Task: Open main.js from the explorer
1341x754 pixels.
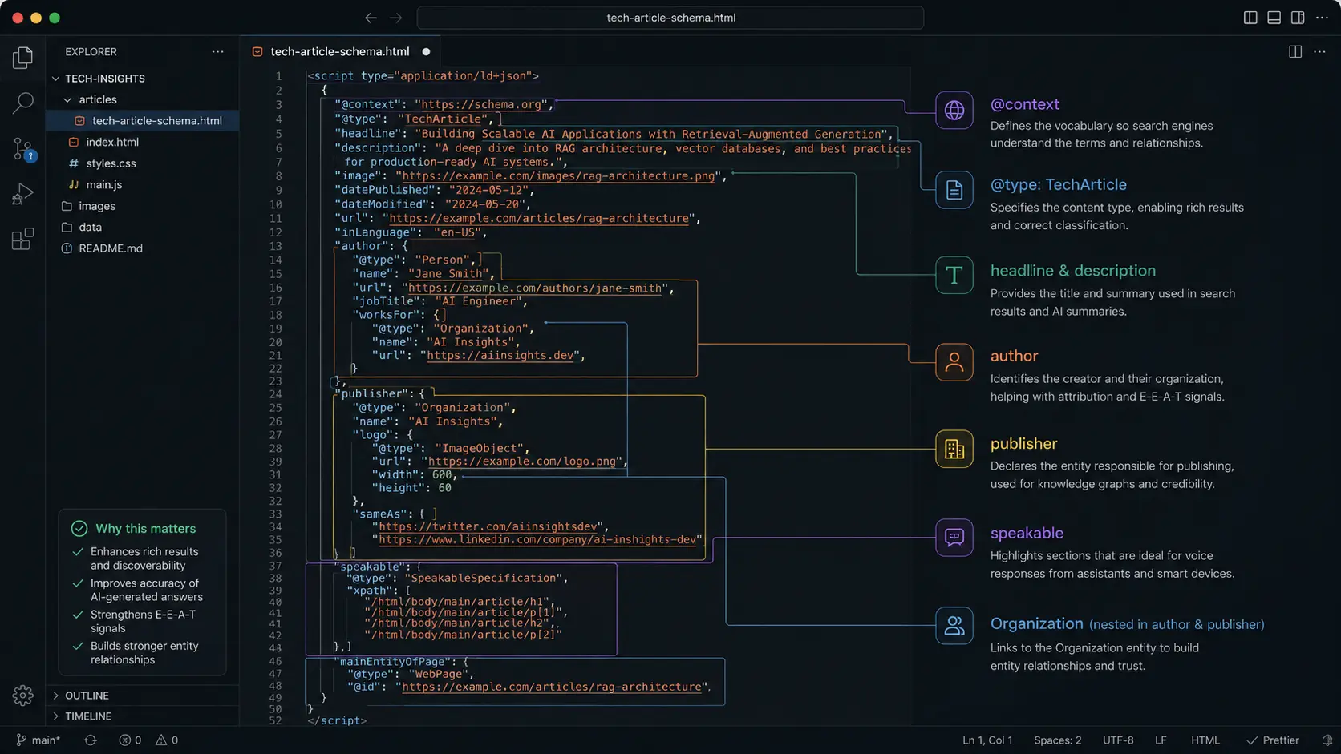Action: pos(142,184)
